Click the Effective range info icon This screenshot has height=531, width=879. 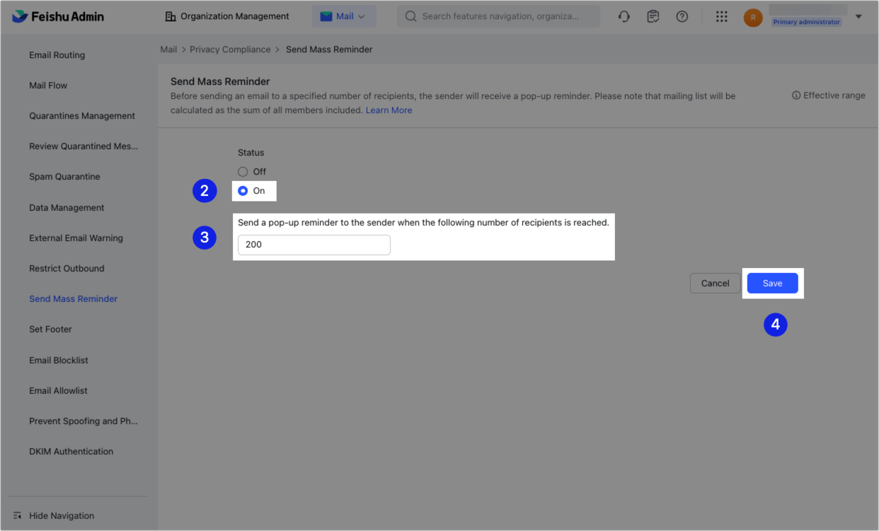796,95
